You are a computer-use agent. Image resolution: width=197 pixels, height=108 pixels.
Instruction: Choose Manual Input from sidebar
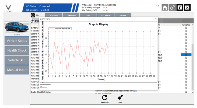(17, 70)
